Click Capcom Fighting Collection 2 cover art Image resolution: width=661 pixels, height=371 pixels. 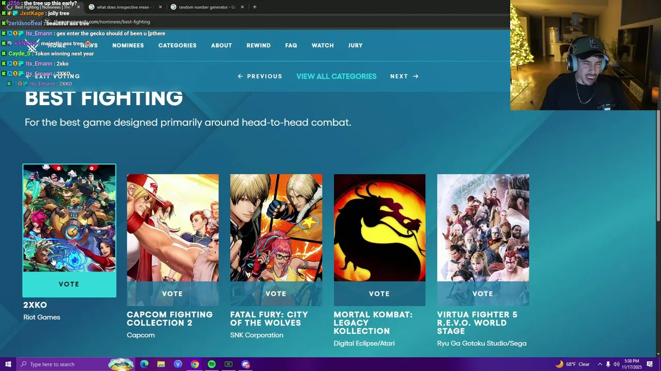(172, 228)
